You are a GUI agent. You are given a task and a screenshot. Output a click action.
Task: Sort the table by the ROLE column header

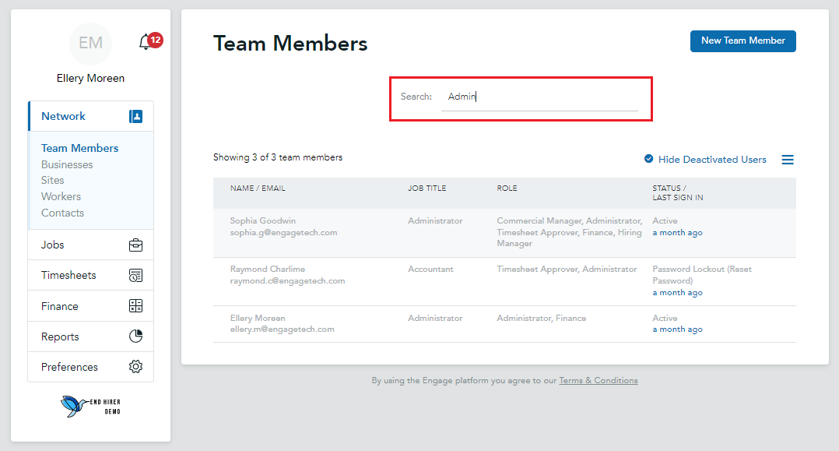(507, 188)
